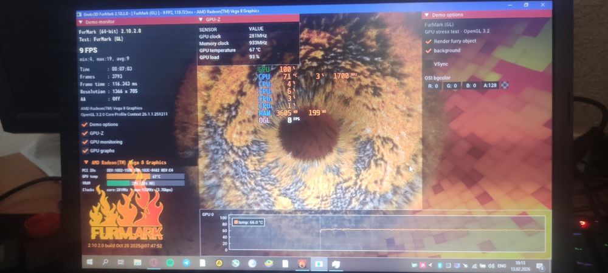Viewport: 608px width, 273px height.
Task: Open File Explorer from taskbar
Action: 137,263
